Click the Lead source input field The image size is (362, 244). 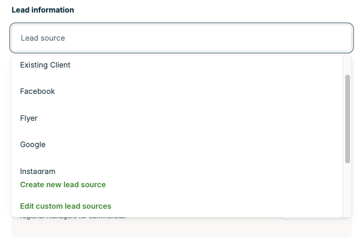(x=181, y=38)
